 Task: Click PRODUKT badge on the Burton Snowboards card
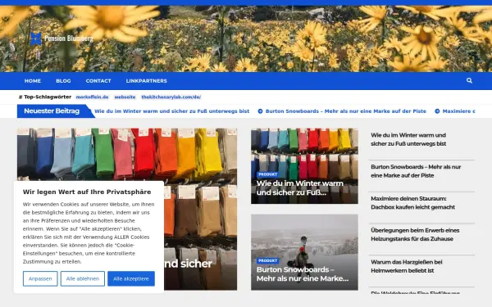point(267,260)
